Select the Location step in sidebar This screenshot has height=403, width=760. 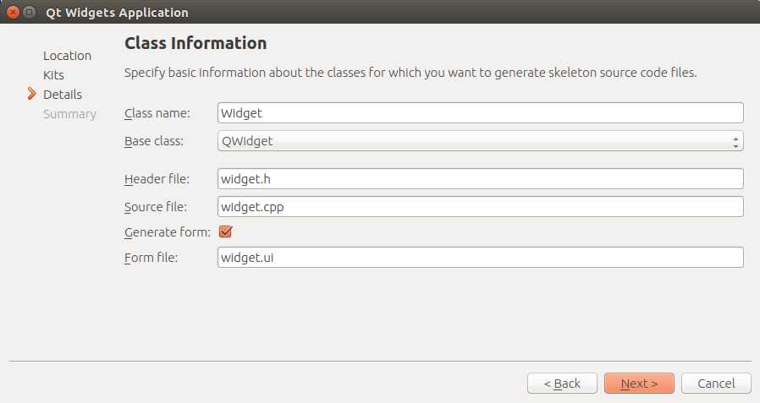coord(67,56)
